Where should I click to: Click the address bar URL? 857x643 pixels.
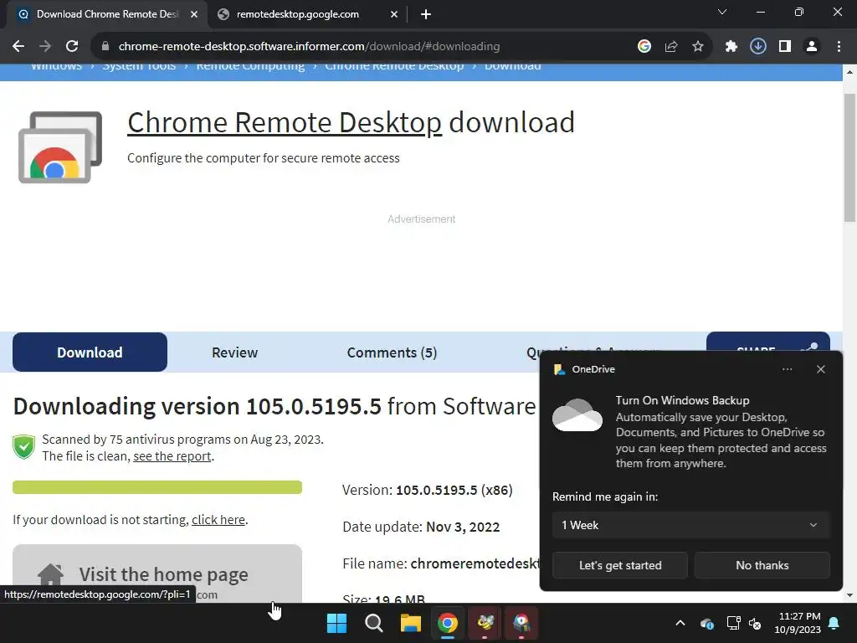pos(309,47)
